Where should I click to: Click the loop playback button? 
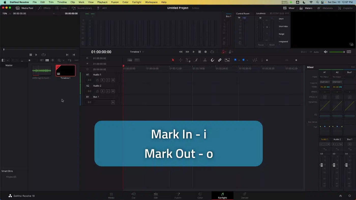click(x=212, y=52)
